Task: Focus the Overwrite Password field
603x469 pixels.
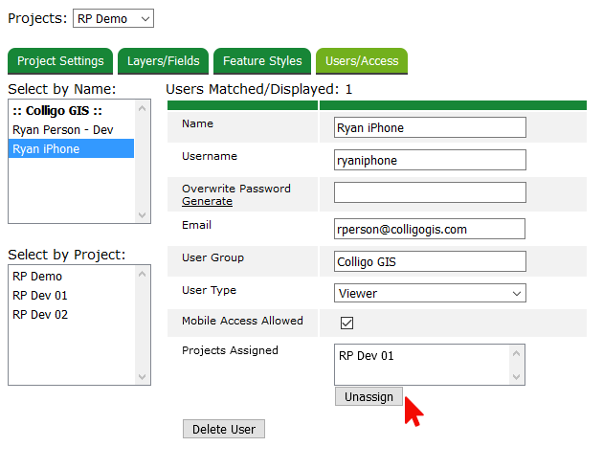Action: click(x=430, y=192)
